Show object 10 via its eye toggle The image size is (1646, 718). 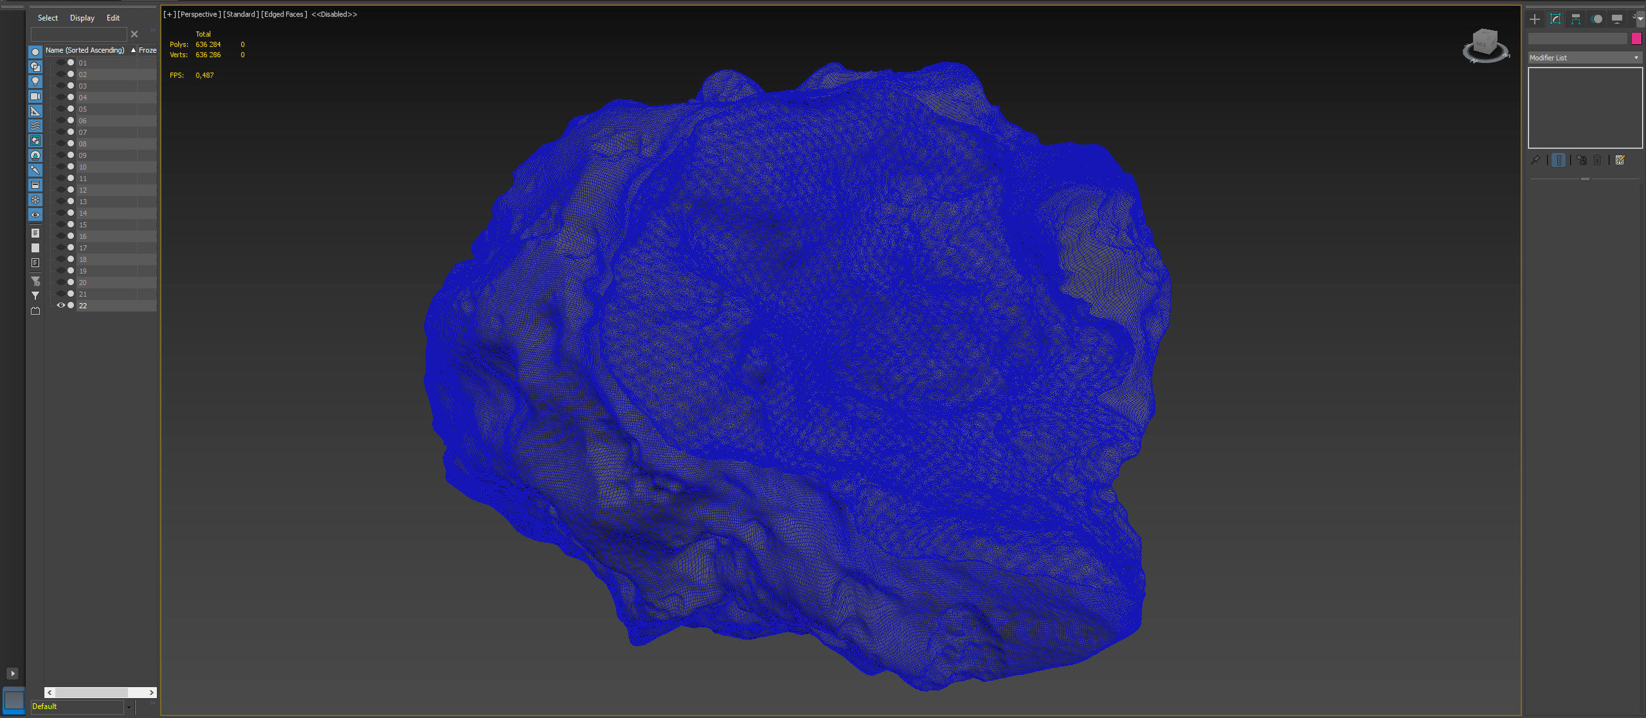61,167
